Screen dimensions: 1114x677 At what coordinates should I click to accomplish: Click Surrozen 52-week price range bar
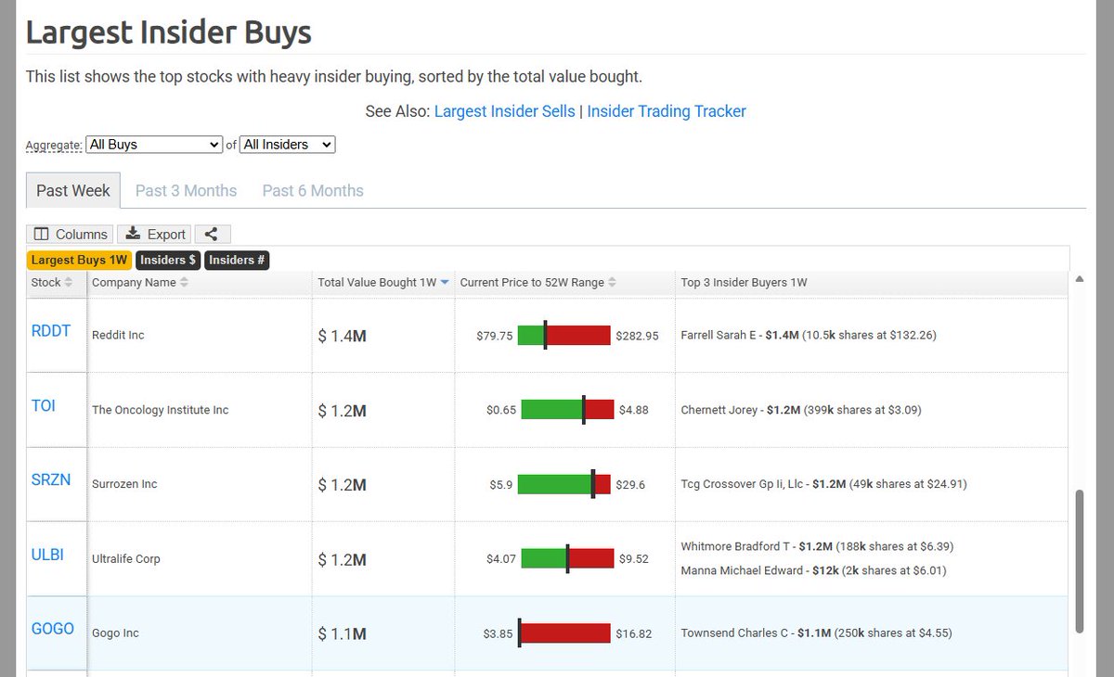click(563, 484)
